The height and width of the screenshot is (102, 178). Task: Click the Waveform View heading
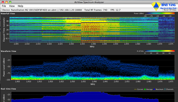tap(8, 51)
